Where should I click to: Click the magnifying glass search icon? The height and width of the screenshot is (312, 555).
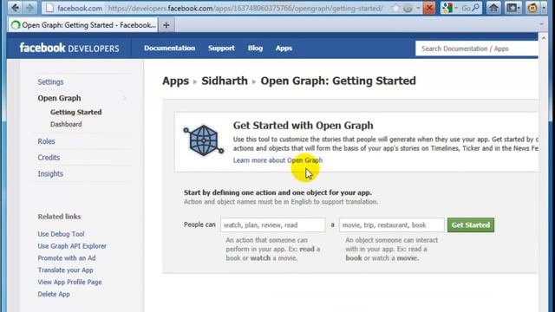coord(476,8)
